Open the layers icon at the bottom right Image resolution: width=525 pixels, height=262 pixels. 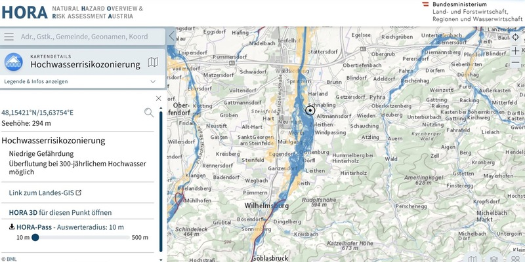point(493,258)
